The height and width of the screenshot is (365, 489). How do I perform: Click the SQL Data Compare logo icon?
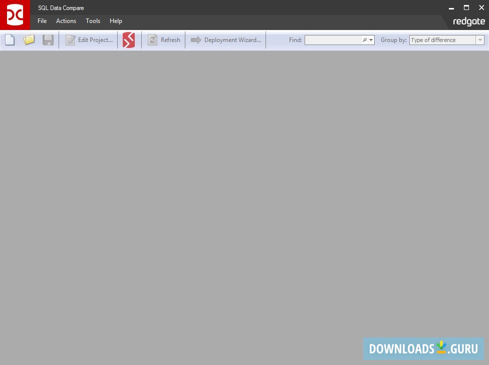(15, 15)
